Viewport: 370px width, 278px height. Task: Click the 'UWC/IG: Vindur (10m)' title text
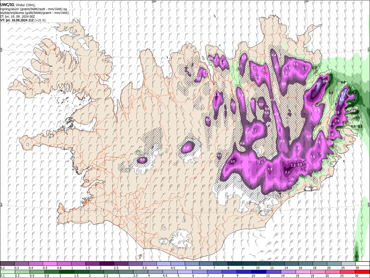tap(18, 5)
